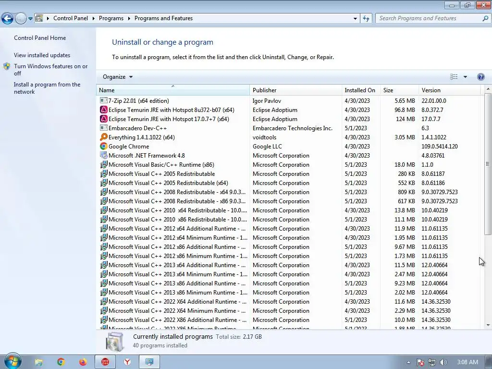Click the Control Panel taskbar button

(149, 362)
